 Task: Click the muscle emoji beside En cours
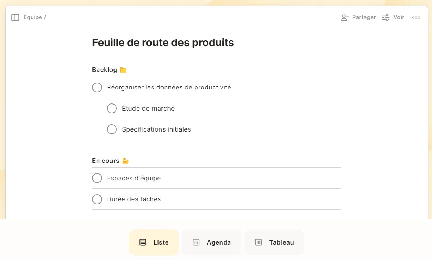tap(126, 161)
